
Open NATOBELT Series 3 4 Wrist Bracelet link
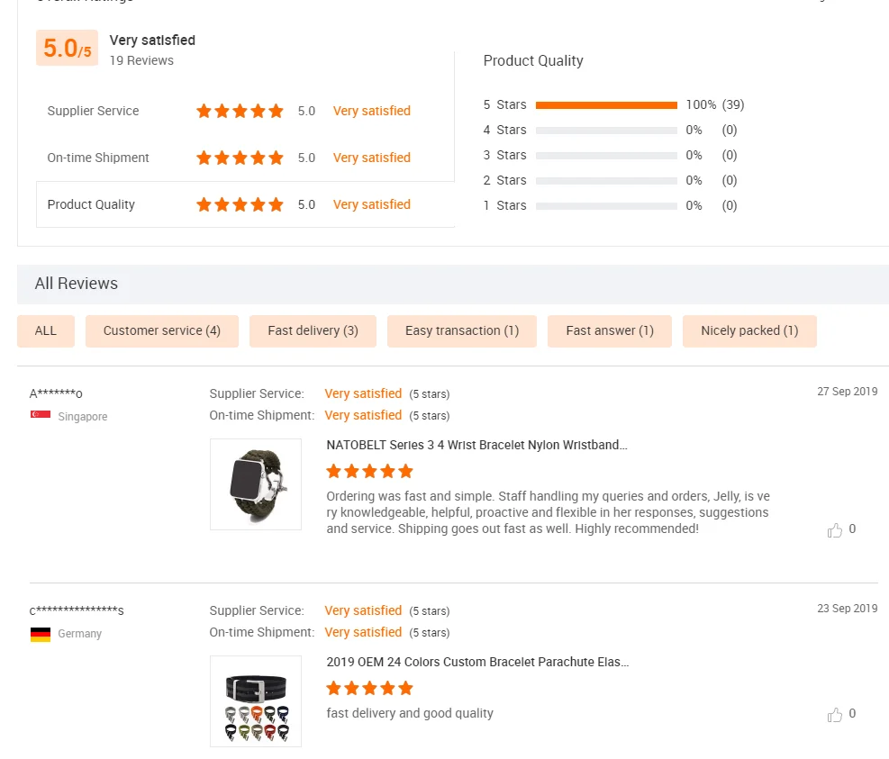[476, 445]
